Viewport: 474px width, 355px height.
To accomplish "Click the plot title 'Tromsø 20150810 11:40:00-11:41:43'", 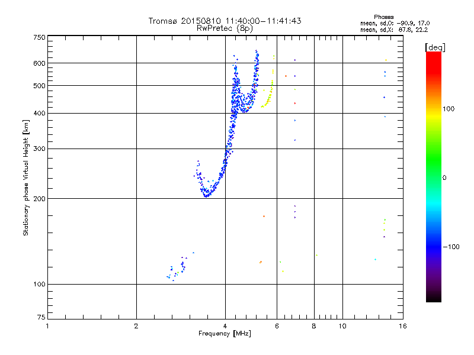I will click(225, 21).
